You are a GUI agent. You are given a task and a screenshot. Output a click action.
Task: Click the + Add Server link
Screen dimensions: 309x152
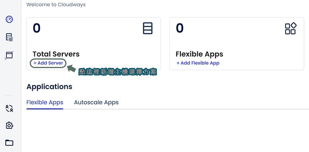pyautogui.click(x=48, y=63)
